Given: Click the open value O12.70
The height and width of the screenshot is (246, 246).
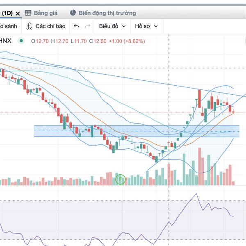Looking at the screenshot, I should click(40, 41).
